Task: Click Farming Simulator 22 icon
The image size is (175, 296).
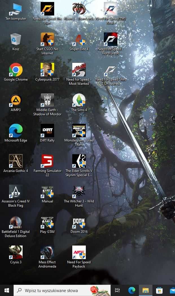Action: [47, 161]
